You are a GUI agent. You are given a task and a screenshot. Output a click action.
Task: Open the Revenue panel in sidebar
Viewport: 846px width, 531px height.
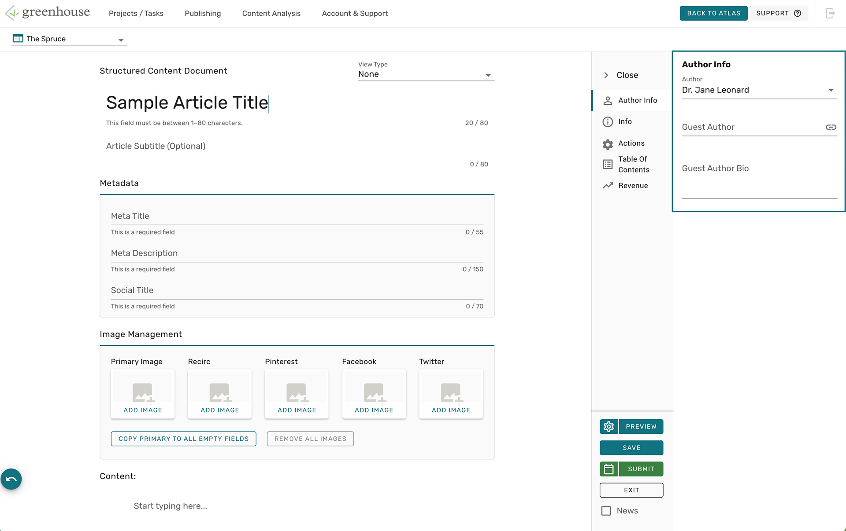pos(632,186)
